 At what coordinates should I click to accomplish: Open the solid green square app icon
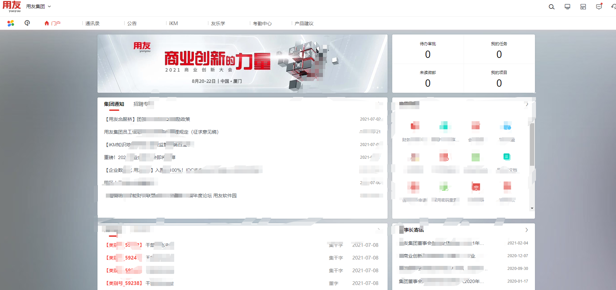pos(476,157)
